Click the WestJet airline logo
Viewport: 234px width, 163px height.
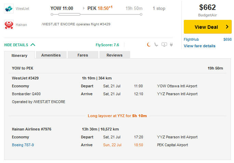pyautogui.click(x=9, y=8)
